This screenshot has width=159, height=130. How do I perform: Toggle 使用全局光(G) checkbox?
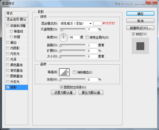[x=87, y=37]
